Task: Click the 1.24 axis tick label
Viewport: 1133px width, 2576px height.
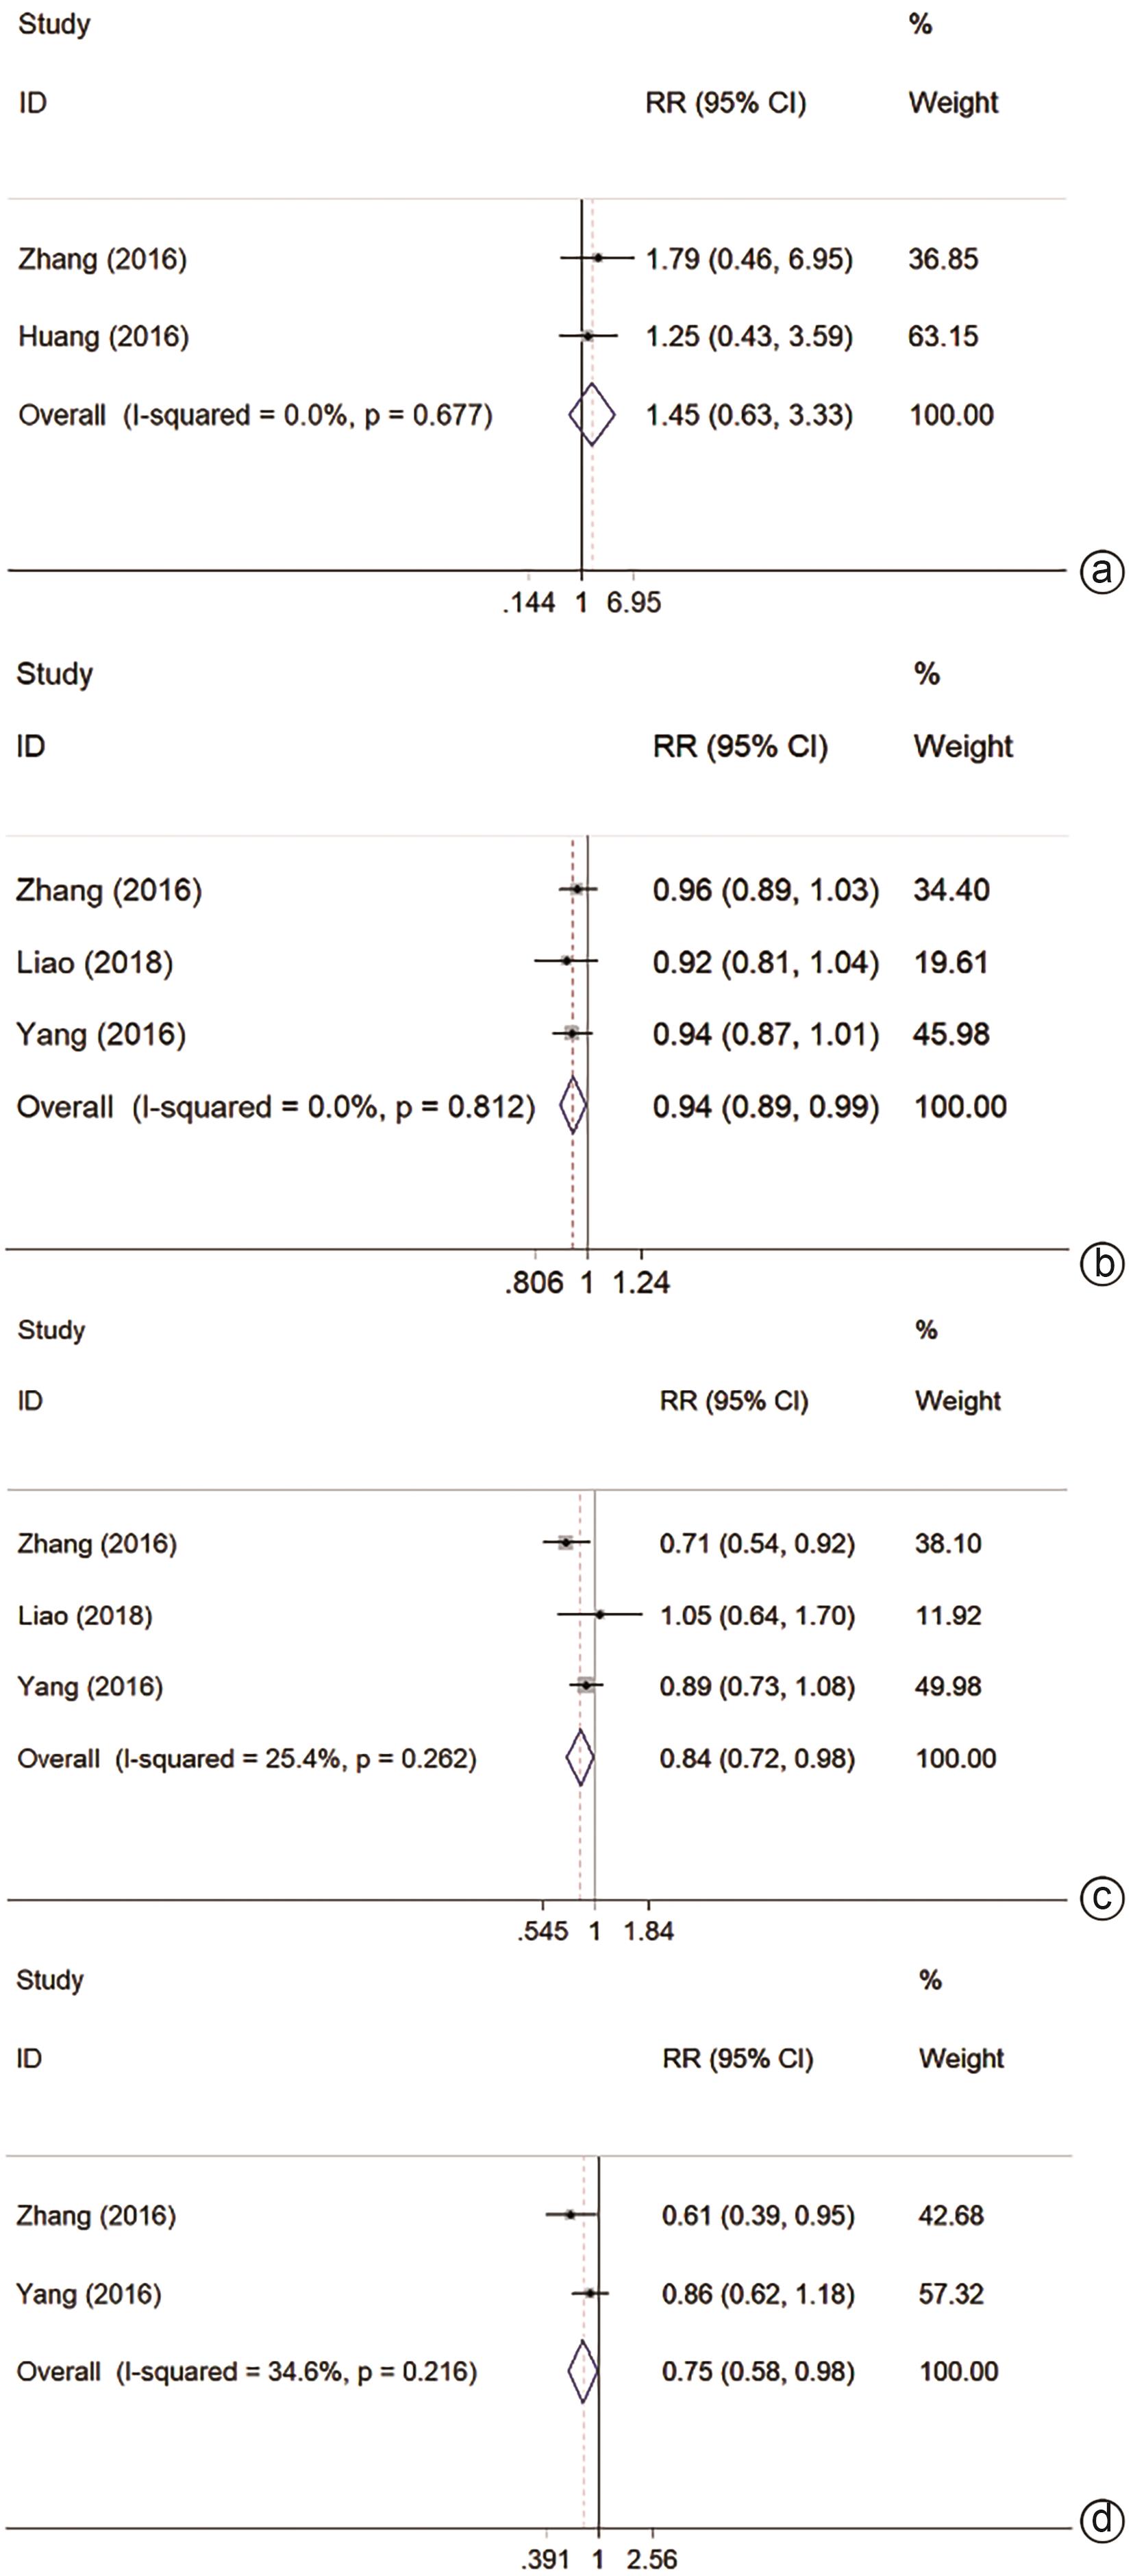Action: (641, 1282)
